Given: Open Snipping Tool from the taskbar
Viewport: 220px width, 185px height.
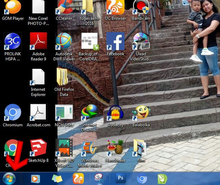Looking at the screenshot, I should pos(99,179).
